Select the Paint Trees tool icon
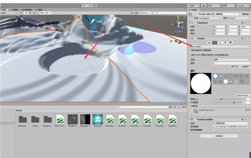 click(220, 42)
